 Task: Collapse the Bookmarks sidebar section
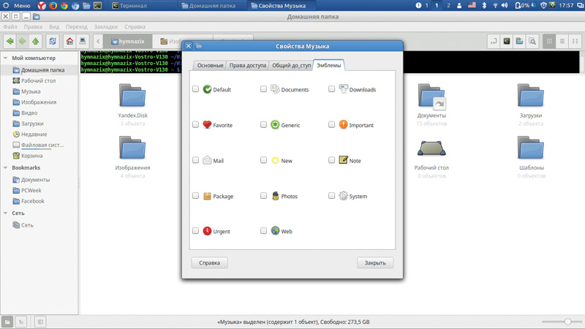pyautogui.click(x=6, y=167)
